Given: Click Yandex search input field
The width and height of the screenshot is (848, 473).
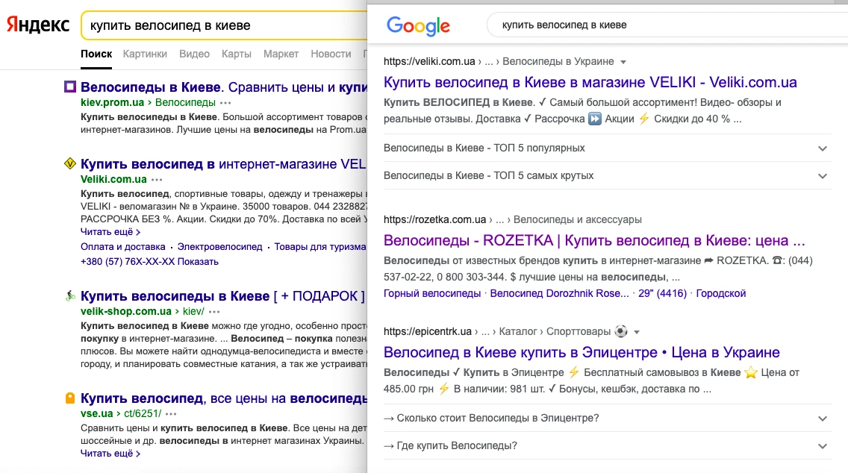Looking at the screenshot, I should point(225,25).
